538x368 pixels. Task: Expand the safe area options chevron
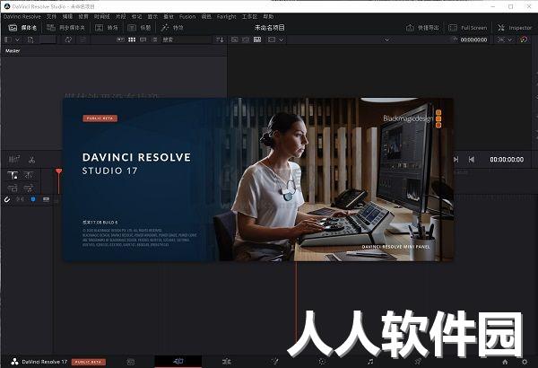[x=282, y=39]
